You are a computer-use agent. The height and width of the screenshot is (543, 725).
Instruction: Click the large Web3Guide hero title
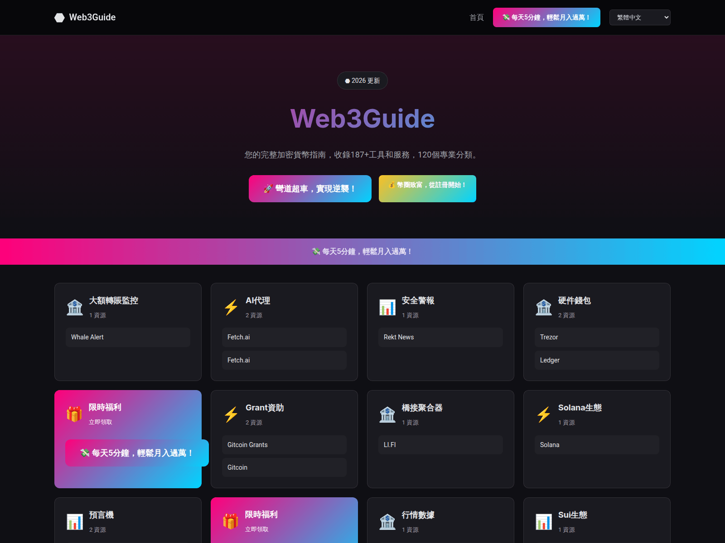(362, 119)
